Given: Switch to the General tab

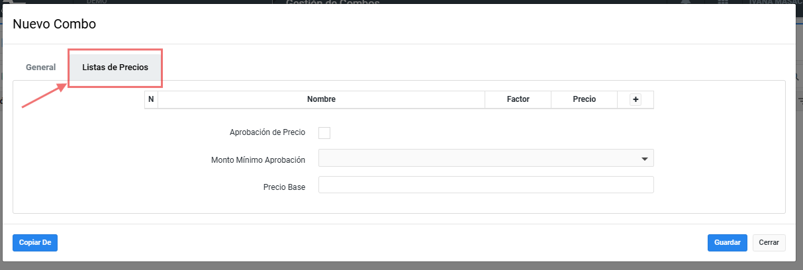Looking at the screenshot, I should 40,67.
